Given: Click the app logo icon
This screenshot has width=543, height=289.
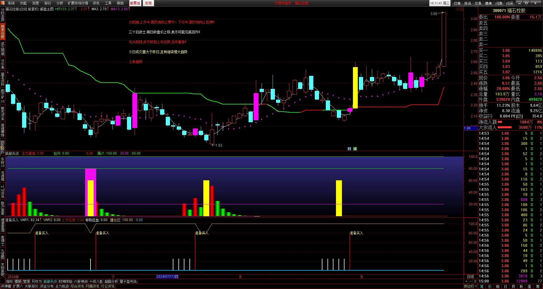Looking at the screenshot, I should pyautogui.click(x=3, y=3).
